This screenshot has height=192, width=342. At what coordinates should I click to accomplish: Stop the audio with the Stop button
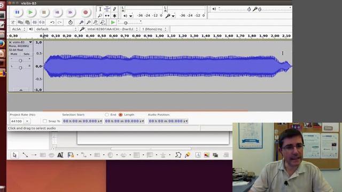click(x=44, y=12)
